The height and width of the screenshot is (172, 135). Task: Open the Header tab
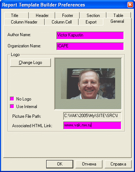pos(42,16)
